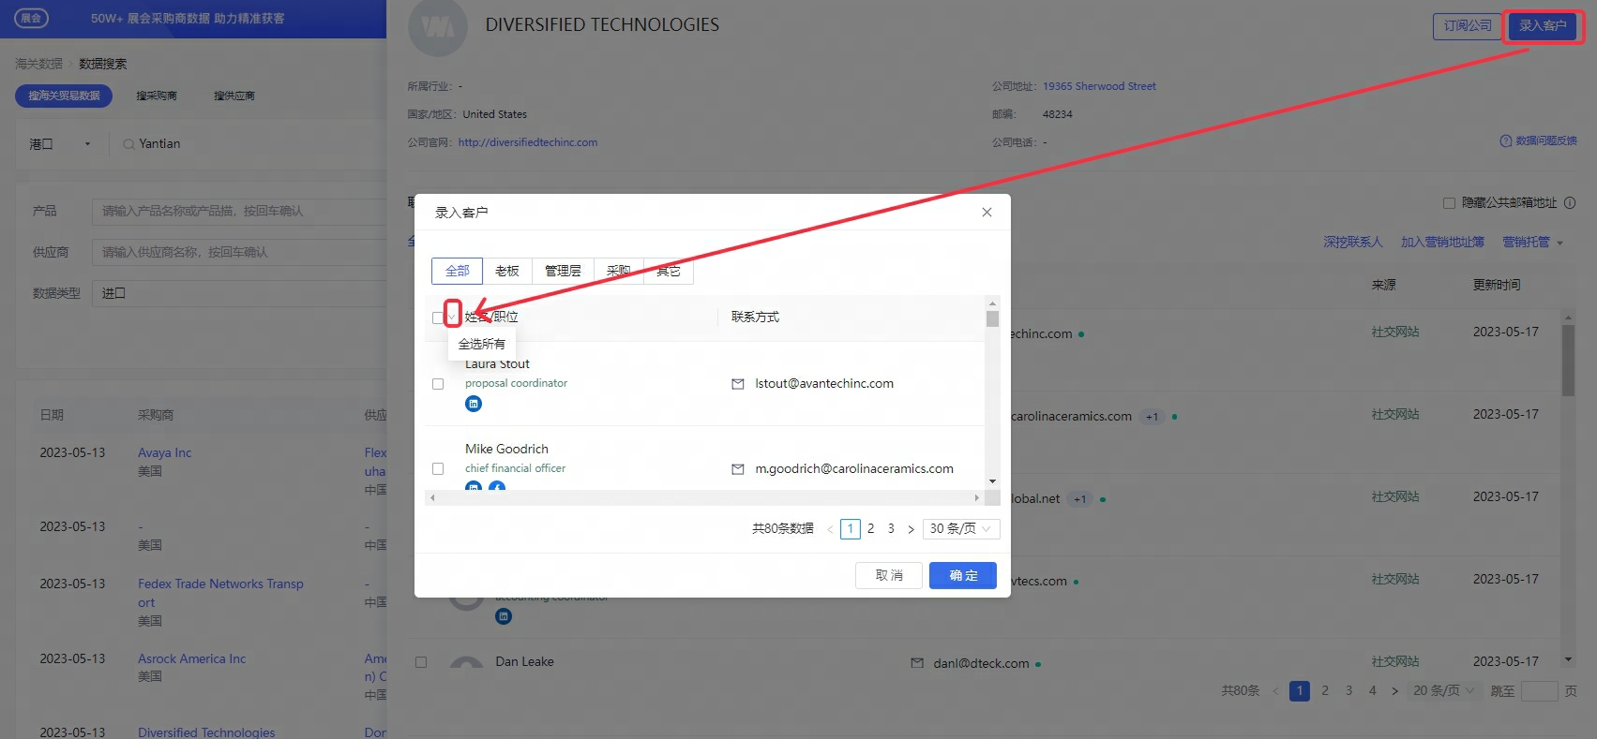Viewport: 1597px width, 739px height.
Task: Go to previous page in background contact list
Action: click(x=1275, y=691)
